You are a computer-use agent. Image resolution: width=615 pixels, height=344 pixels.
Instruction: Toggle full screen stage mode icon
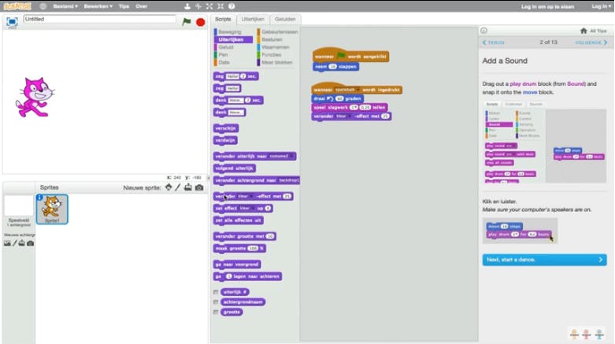tap(12, 21)
